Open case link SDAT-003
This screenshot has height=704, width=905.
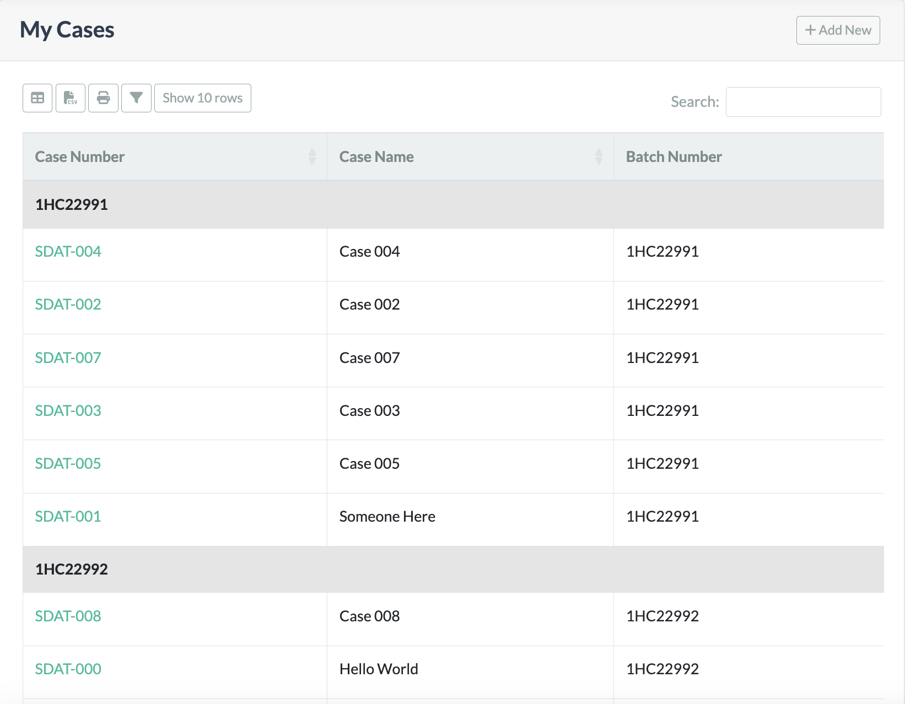click(x=68, y=411)
